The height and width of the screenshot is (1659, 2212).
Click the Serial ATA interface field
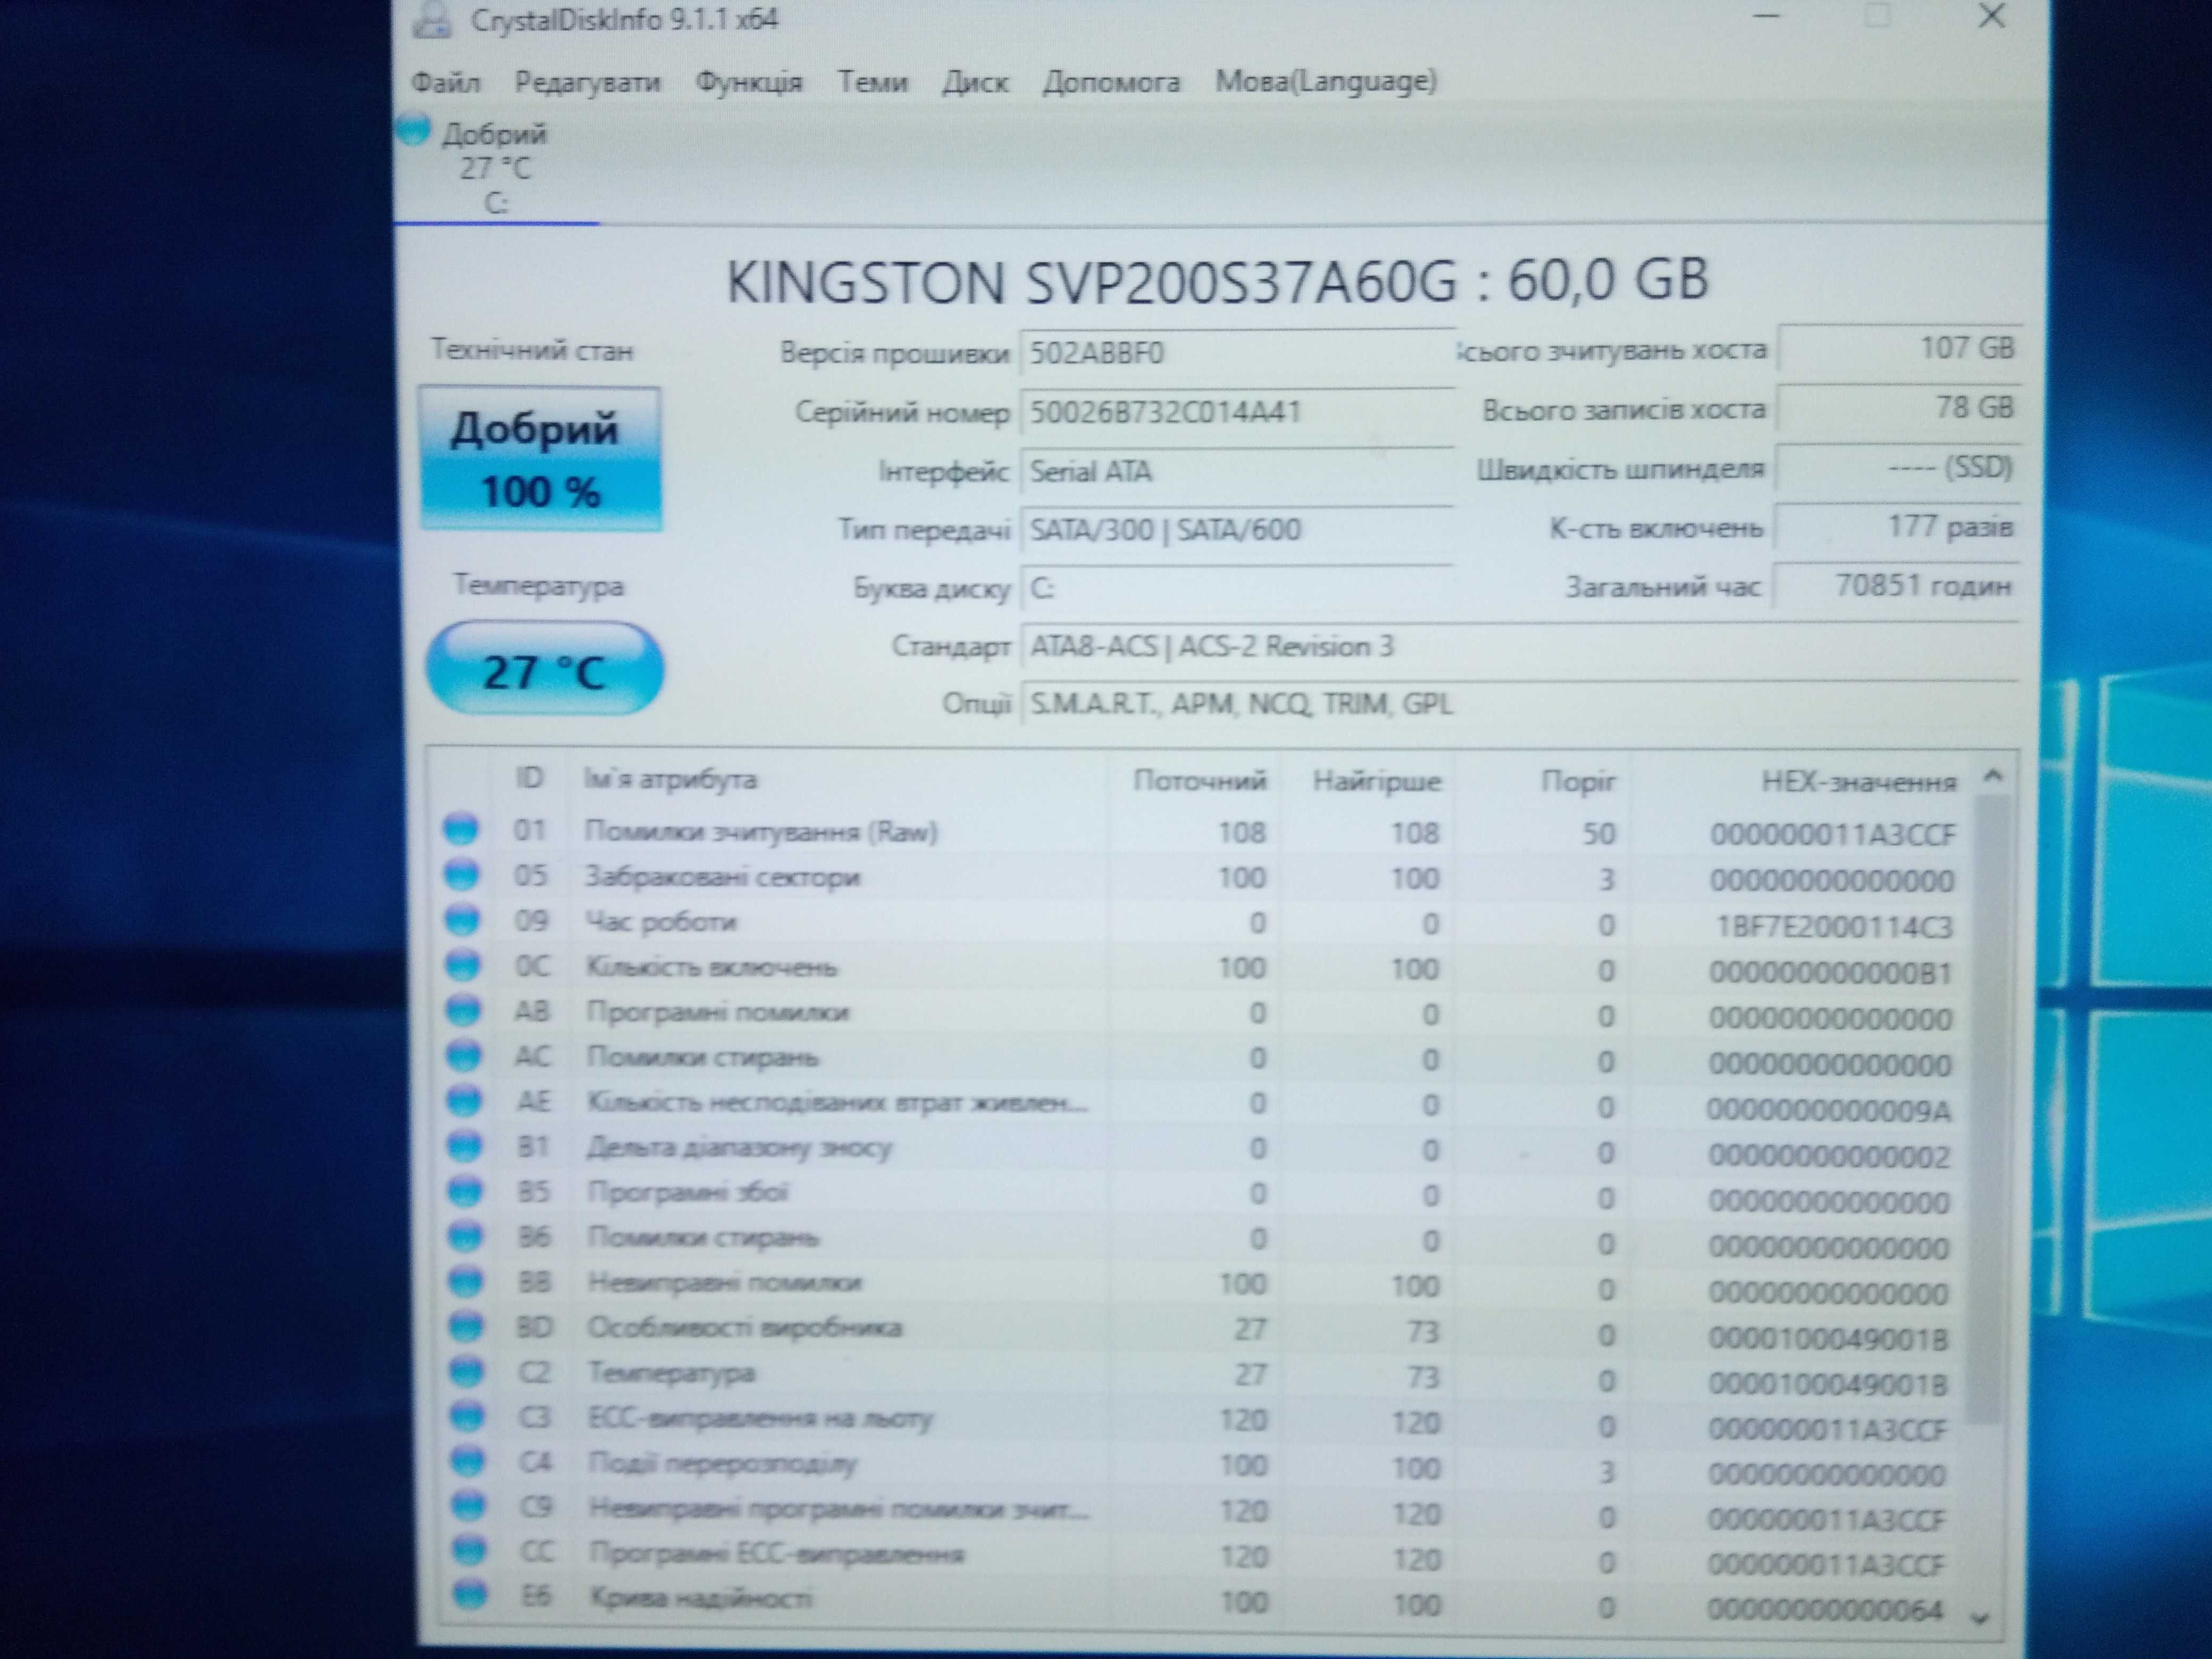point(1236,471)
